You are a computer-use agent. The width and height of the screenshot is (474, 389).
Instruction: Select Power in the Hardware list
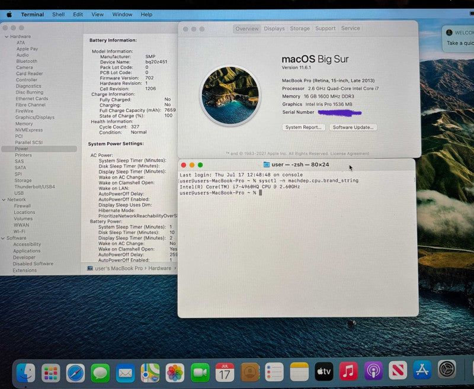(39, 149)
